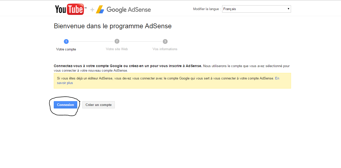
Task: Select step 1 circle Votre compte
Action: 66,41
